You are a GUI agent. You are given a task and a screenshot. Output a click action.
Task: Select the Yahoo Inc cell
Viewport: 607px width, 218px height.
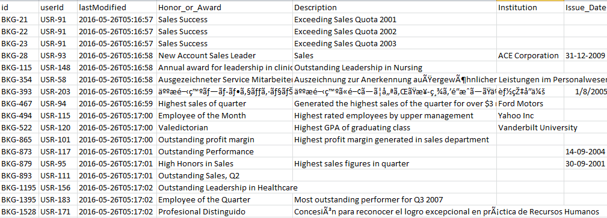531,115
